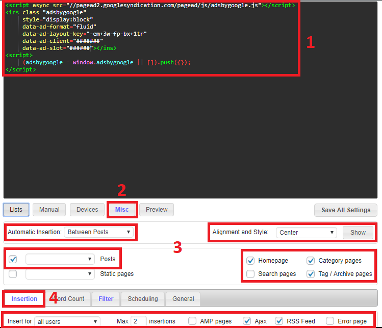Select the General tab
This screenshot has width=382, height=328.
coord(183,299)
